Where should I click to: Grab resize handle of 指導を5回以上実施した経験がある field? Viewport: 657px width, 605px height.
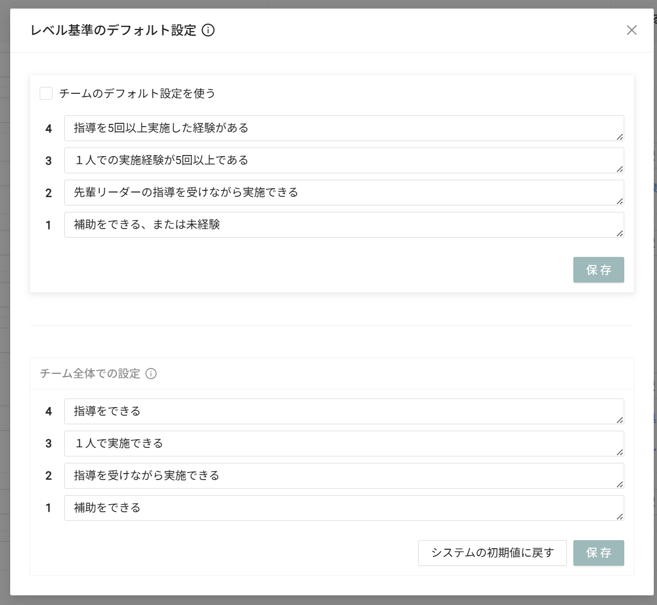point(619,137)
